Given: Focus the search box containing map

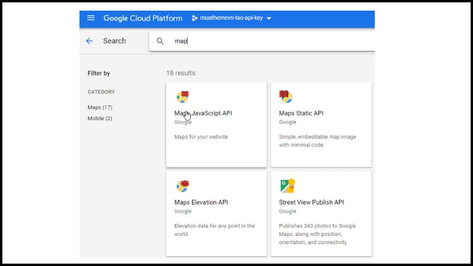Looking at the screenshot, I should pyautogui.click(x=261, y=41).
